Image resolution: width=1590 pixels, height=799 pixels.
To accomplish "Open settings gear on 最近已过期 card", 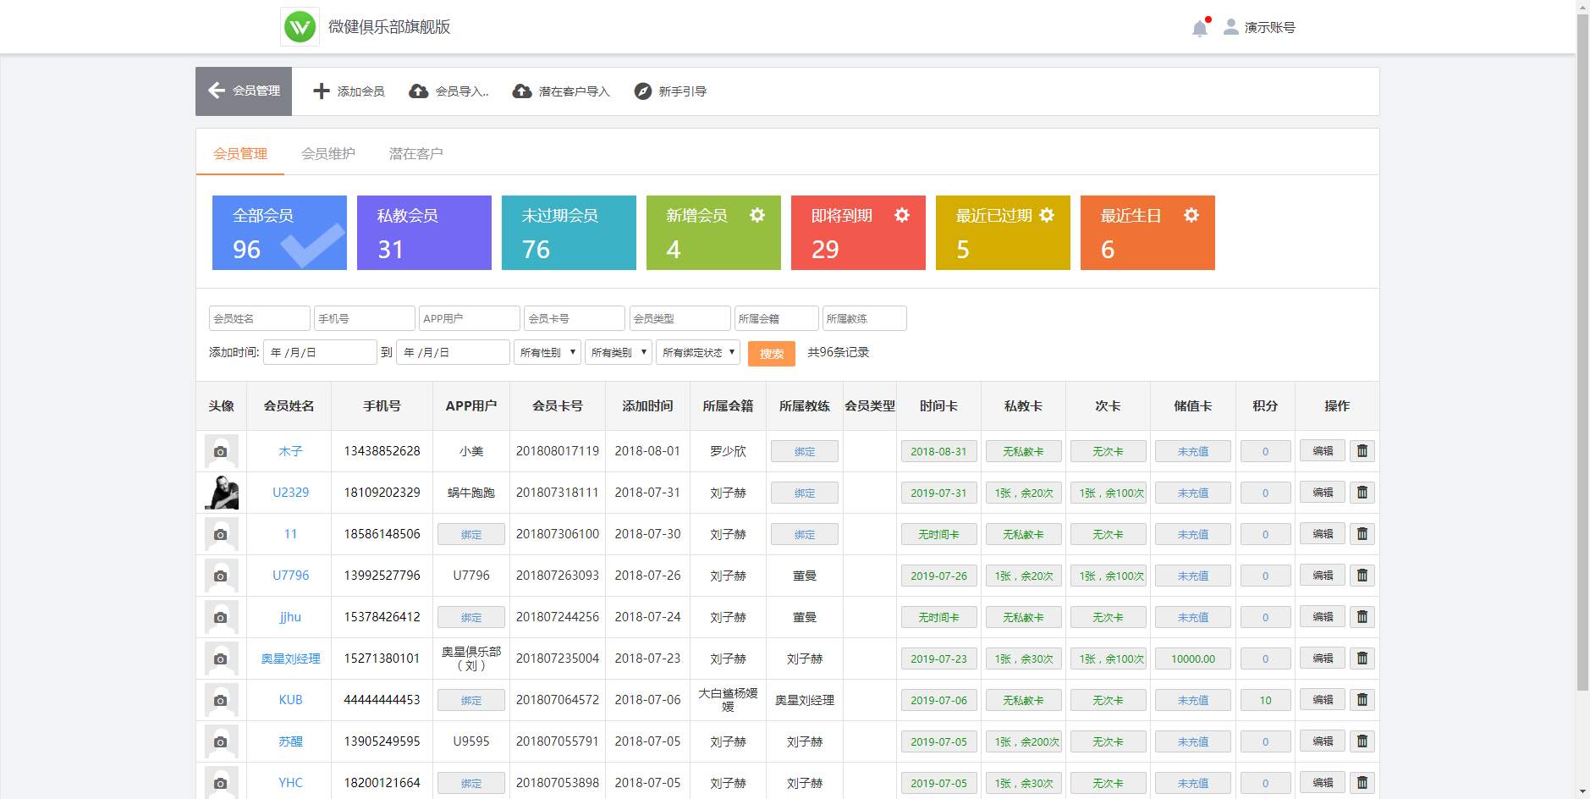I will coord(1047,215).
